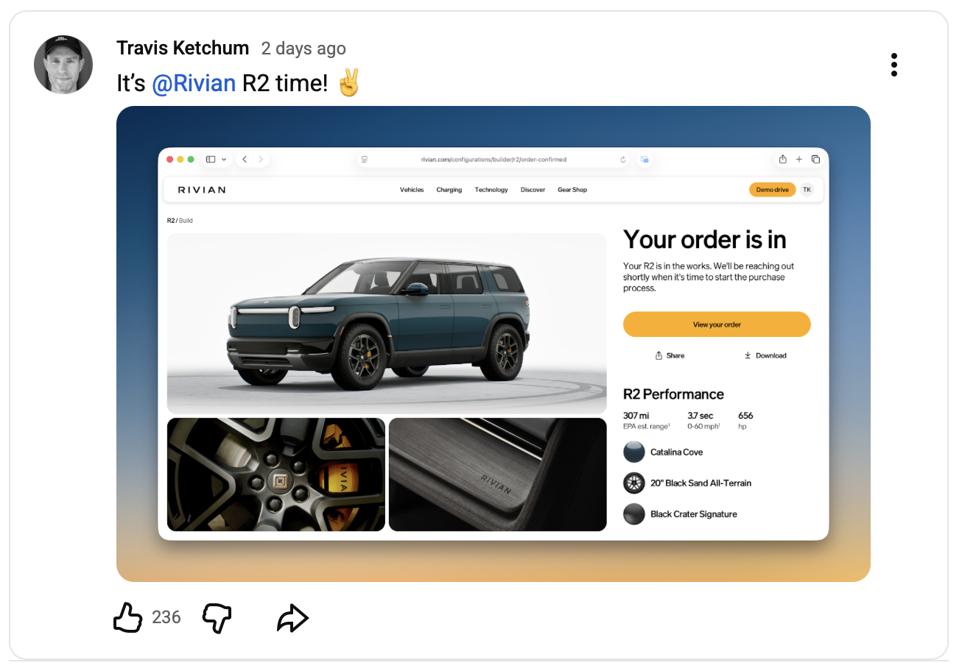Image resolution: width=962 pixels, height=671 pixels.
Task: Open the wheel close-up thumbnail
Action: [276, 475]
